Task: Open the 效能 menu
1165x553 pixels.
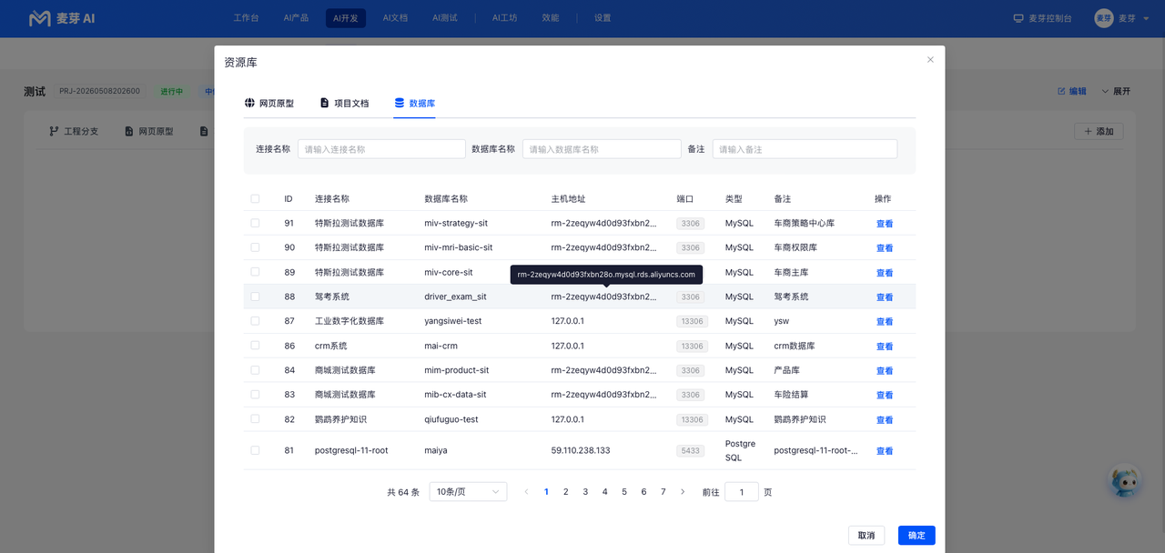Action: (551, 18)
